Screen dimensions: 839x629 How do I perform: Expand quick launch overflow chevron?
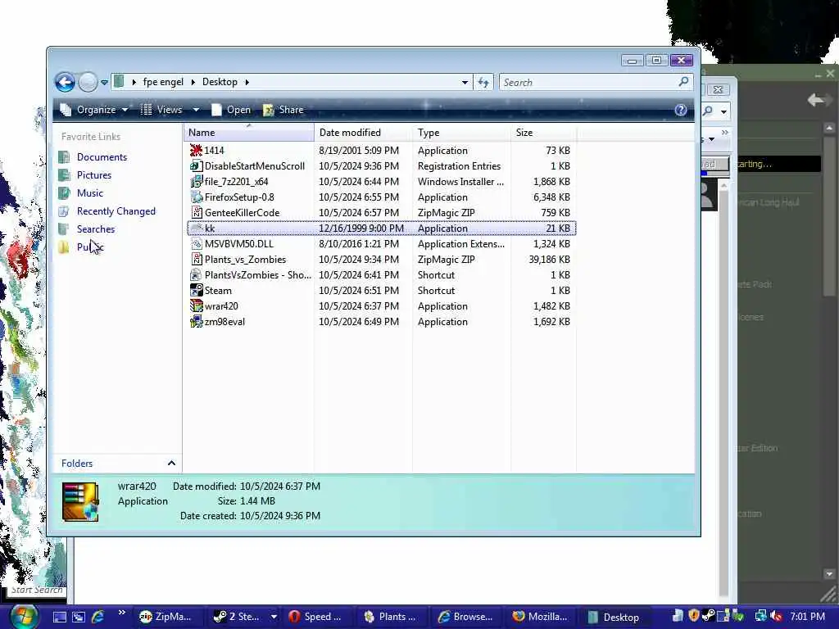pyautogui.click(x=121, y=613)
